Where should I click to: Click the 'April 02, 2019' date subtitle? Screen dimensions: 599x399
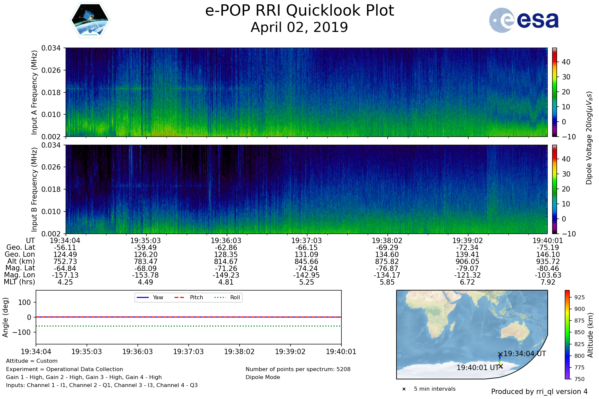click(299, 28)
